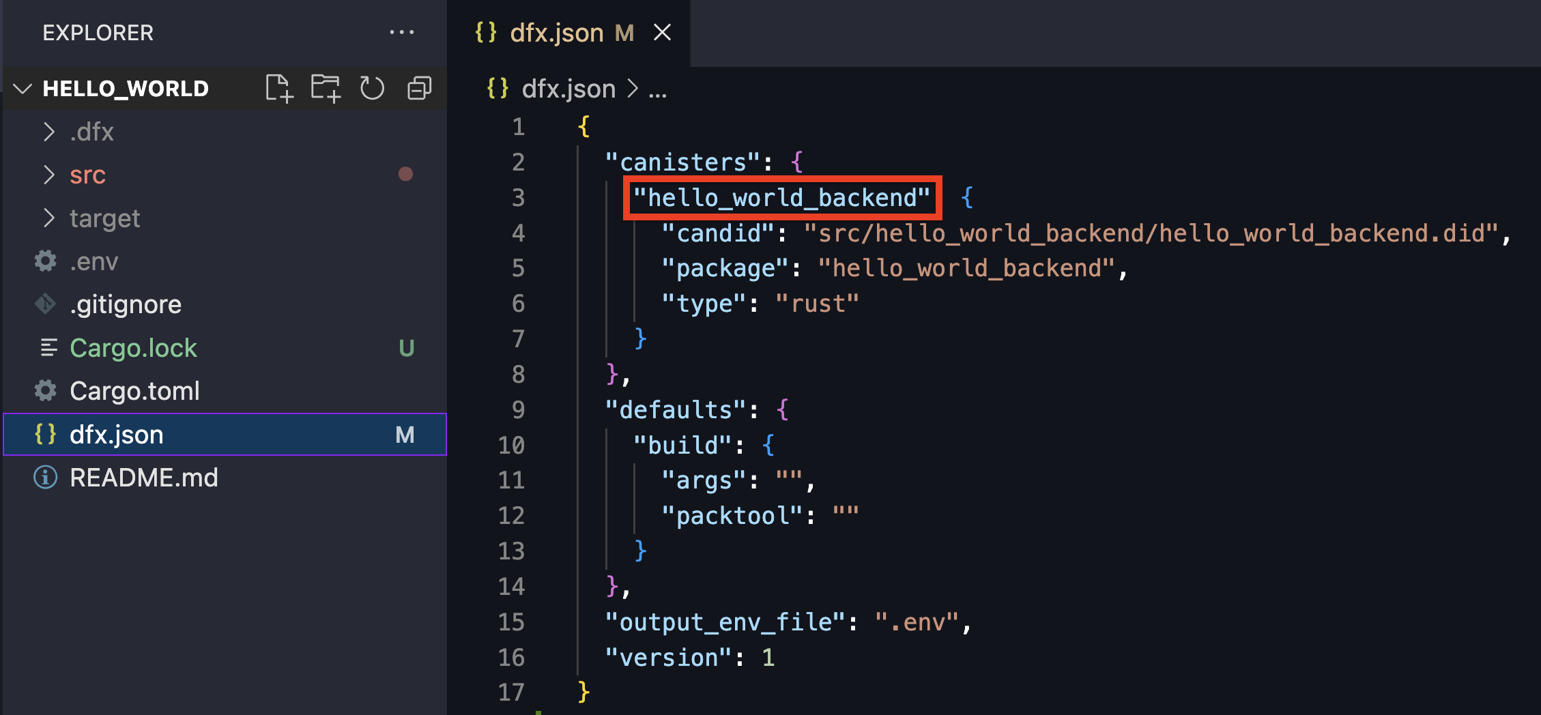Select the highlighted hello_world_backend key
The image size is (1541, 715).
point(782,198)
